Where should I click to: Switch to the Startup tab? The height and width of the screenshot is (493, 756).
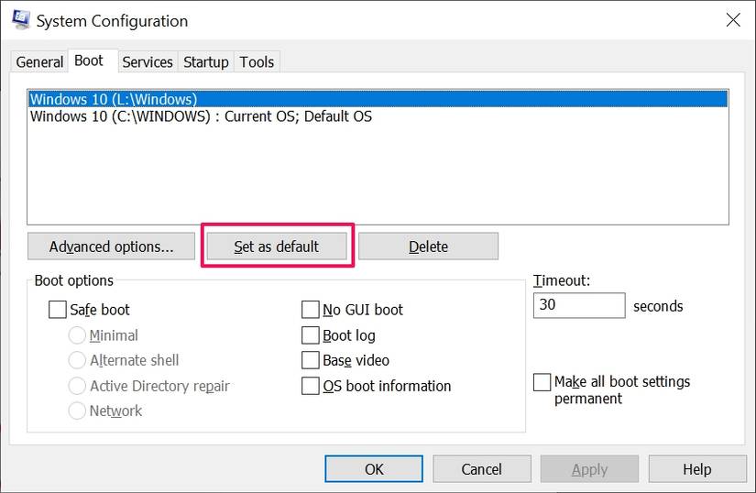point(205,62)
